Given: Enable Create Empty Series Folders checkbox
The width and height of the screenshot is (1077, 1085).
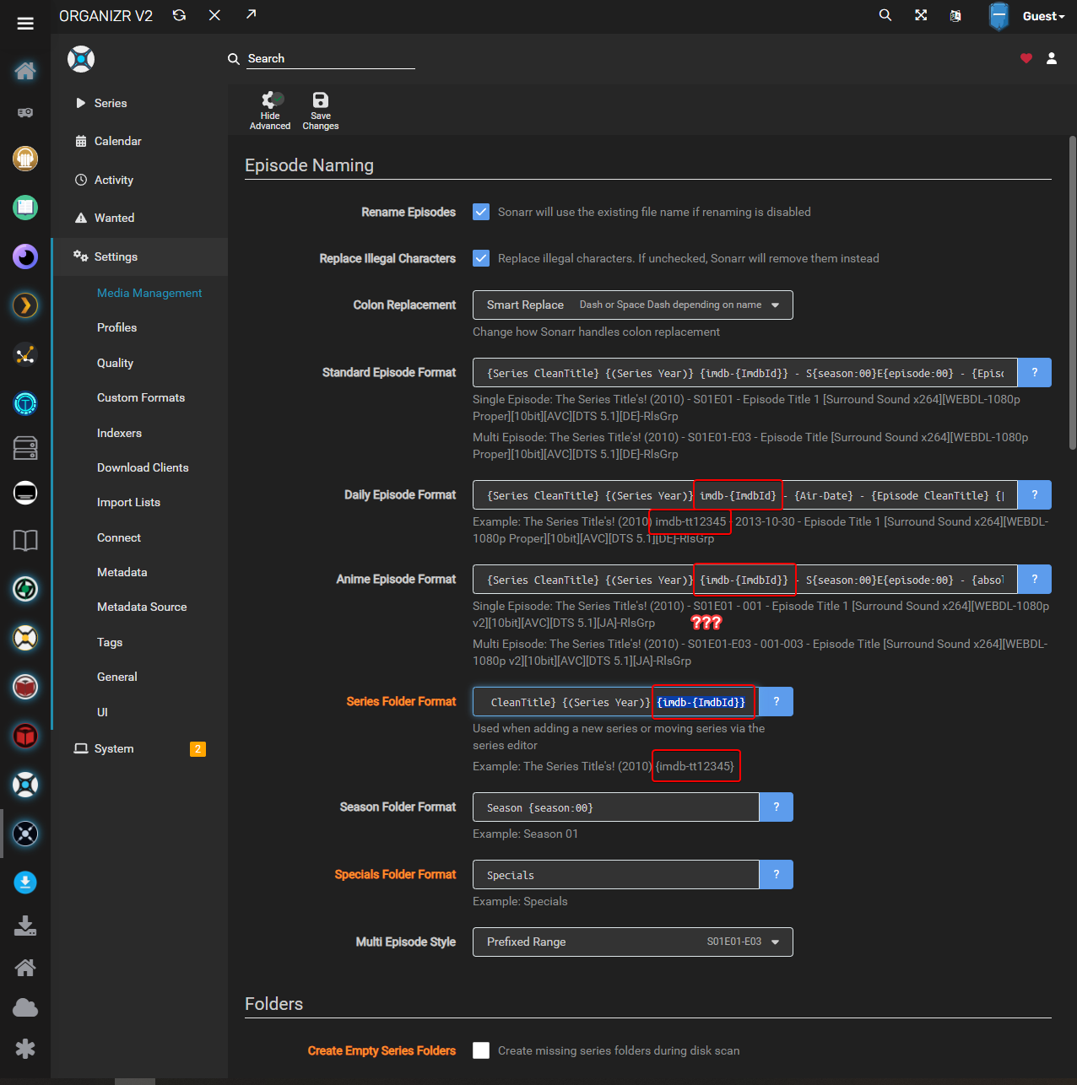Looking at the screenshot, I should pos(481,1050).
